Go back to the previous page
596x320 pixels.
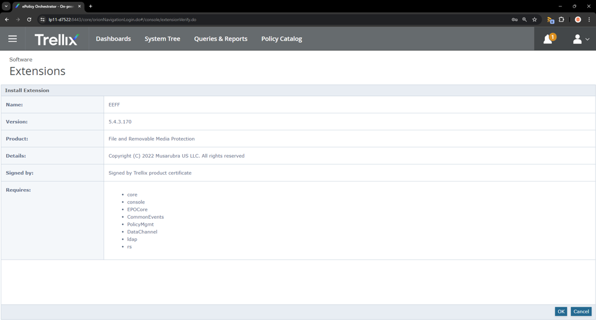pyautogui.click(x=7, y=19)
